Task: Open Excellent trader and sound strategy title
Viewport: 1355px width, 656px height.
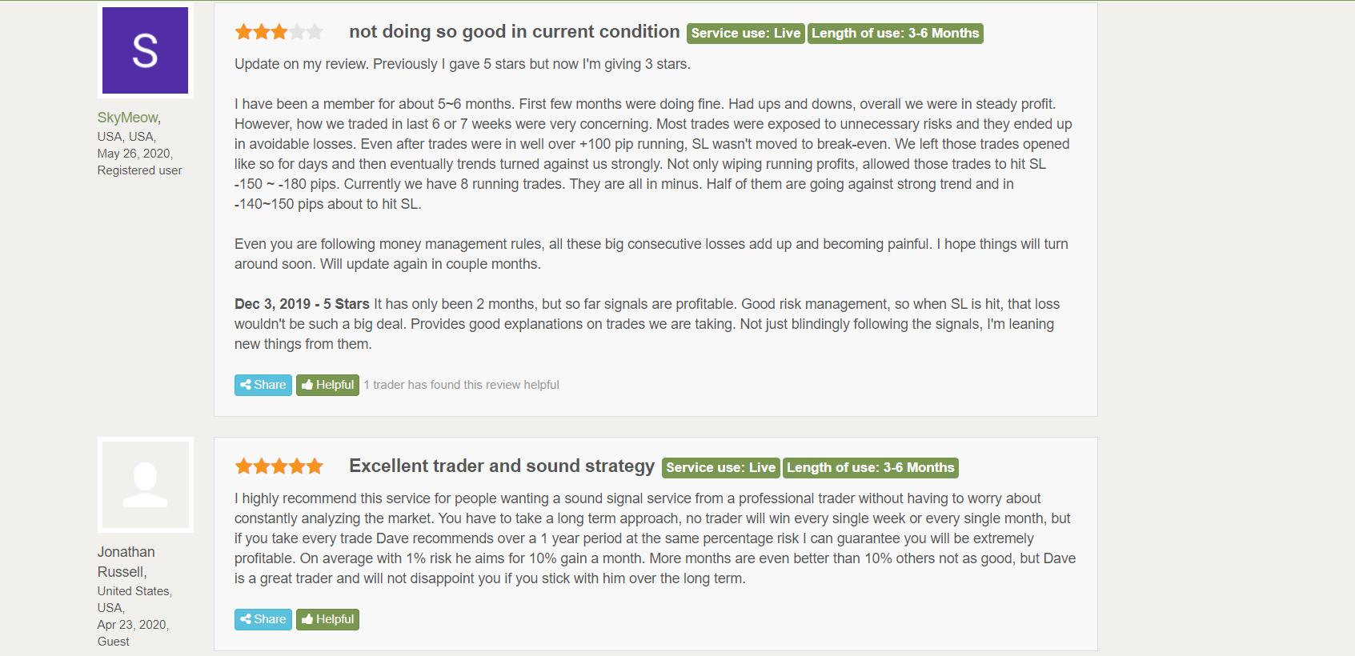Action: tap(502, 466)
